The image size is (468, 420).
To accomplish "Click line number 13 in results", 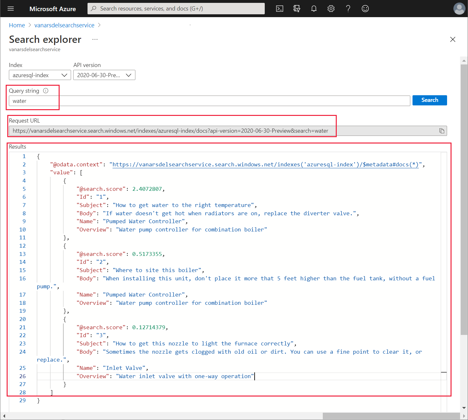I will point(23,254).
